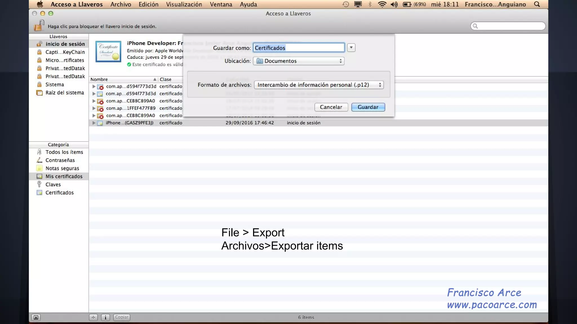The image size is (577, 324).
Task: Expand the iPhone...(GASZ9PFE3J) certificate row
Action: pyautogui.click(x=94, y=123)
